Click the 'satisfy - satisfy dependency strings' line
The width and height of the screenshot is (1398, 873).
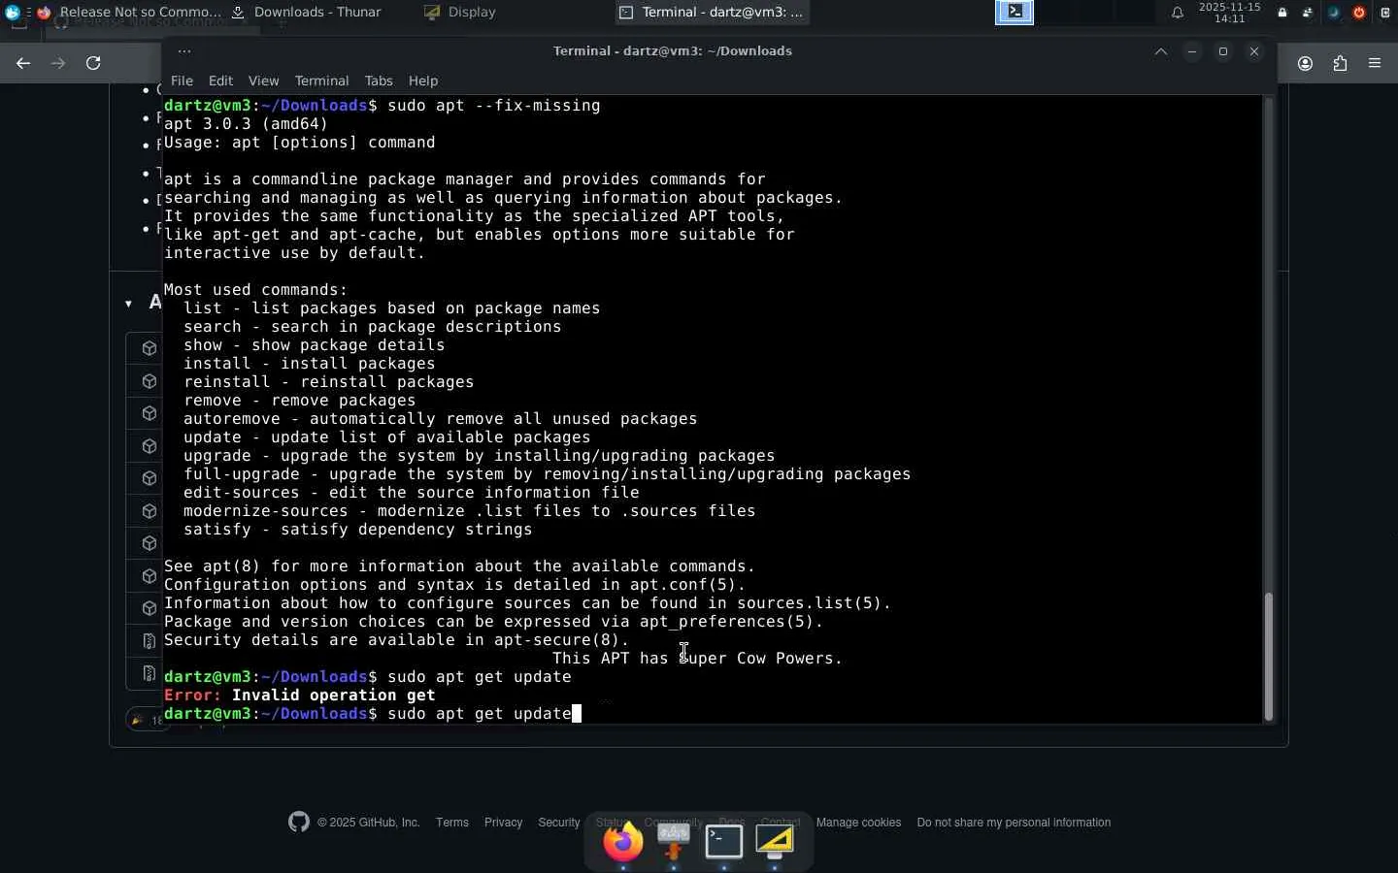(x=358, y=530)
